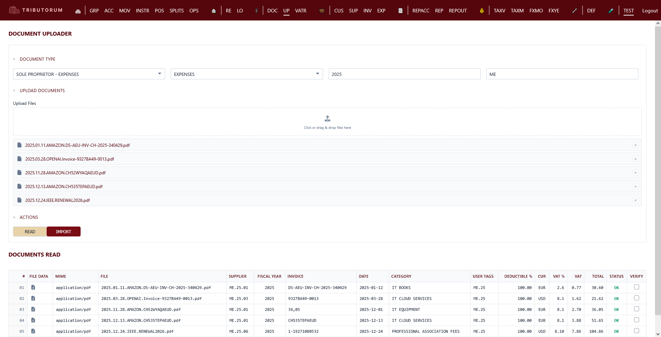Click the file drop zone text
Screen dimensions: 661x337
327,128
